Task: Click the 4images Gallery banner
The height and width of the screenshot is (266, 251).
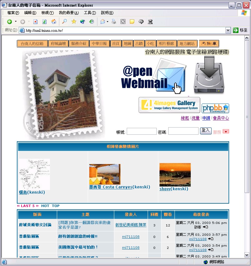Action: 169,105
